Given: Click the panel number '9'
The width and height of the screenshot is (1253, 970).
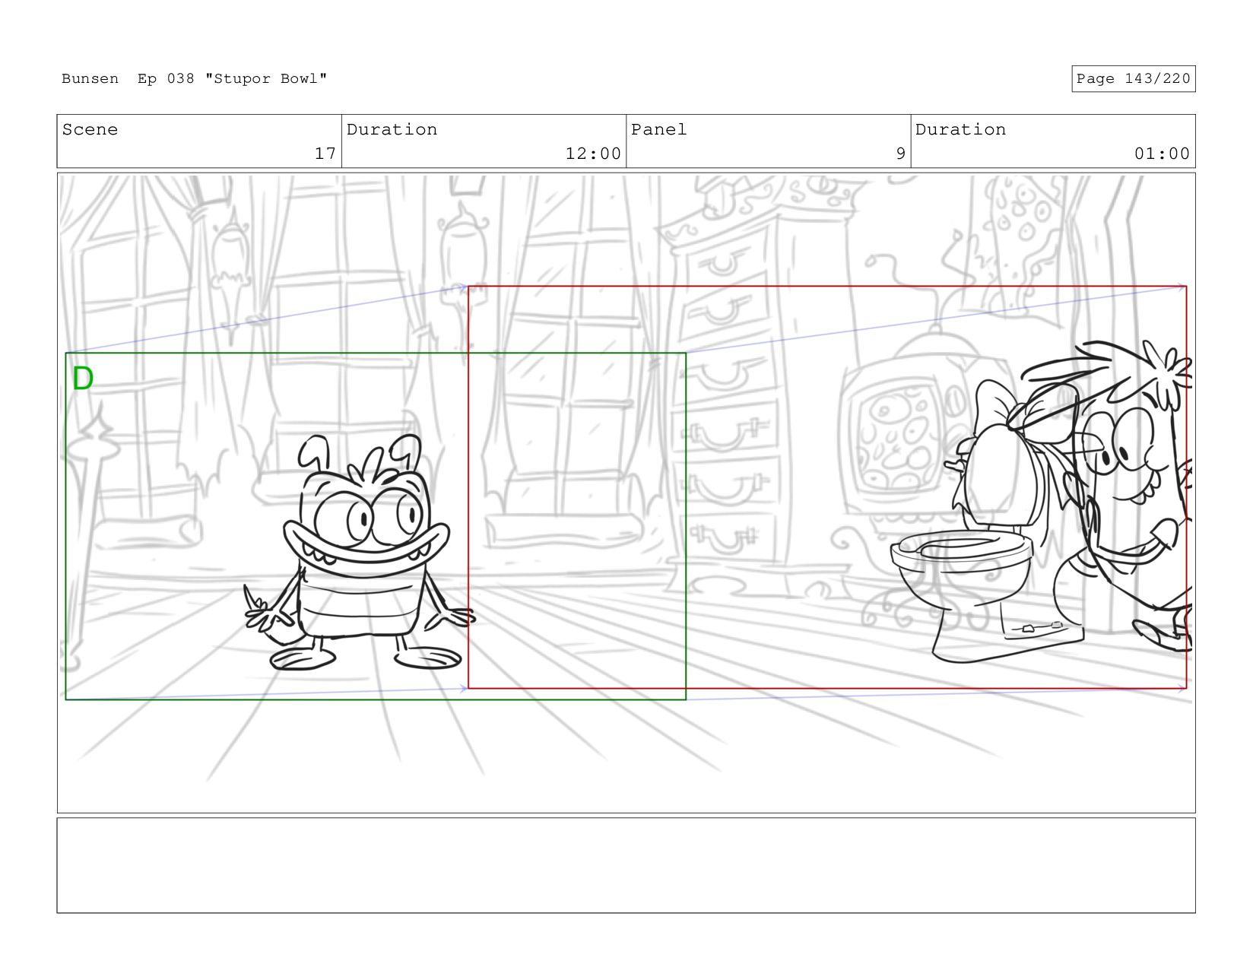Looking at the screenshot, I should [900, 154].
